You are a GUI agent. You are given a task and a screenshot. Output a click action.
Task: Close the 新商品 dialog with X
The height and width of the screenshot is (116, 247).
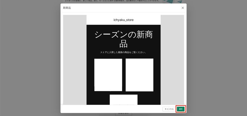point(183,8)
